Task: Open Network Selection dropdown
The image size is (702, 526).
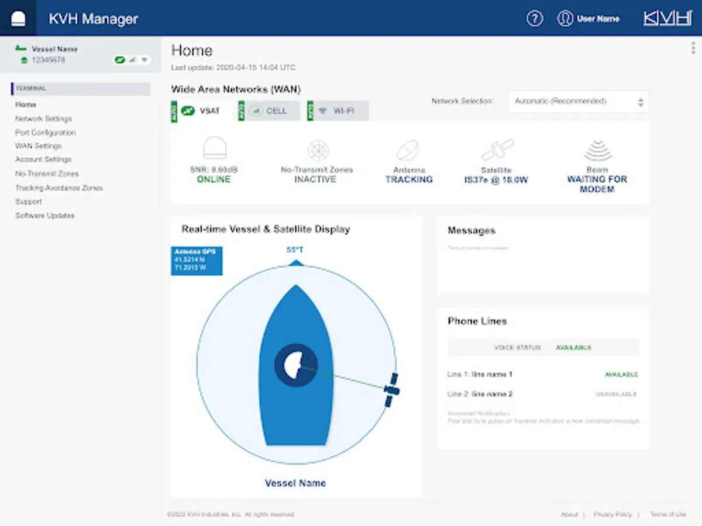Action: (579, 102)
